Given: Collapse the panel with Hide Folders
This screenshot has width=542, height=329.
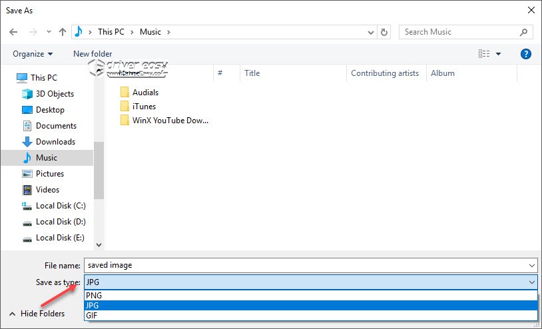Looking at the screenshot, I should click(37, 314).
